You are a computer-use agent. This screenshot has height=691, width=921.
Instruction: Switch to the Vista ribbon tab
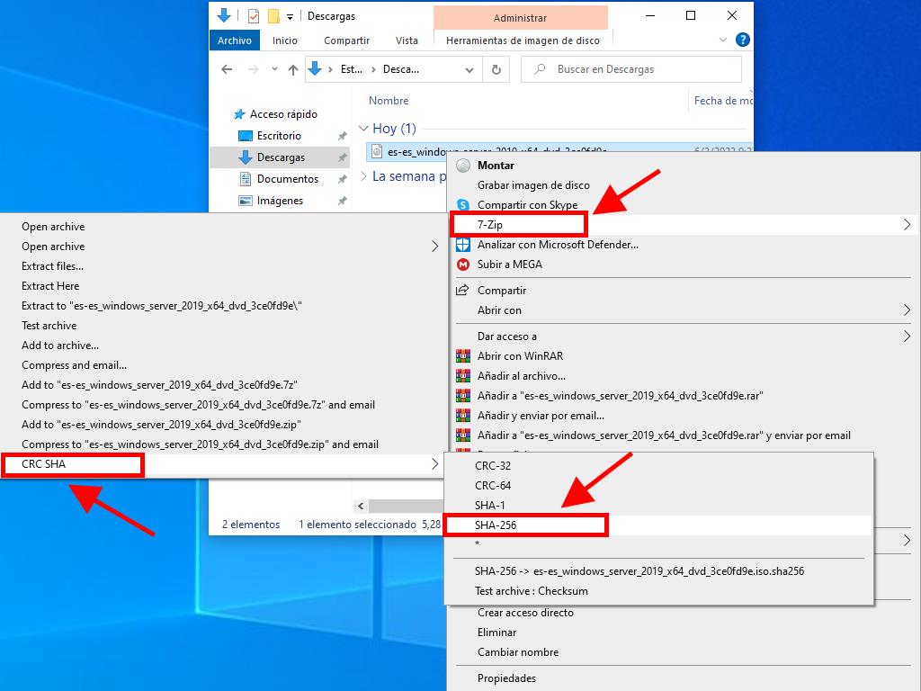point(407,40)
